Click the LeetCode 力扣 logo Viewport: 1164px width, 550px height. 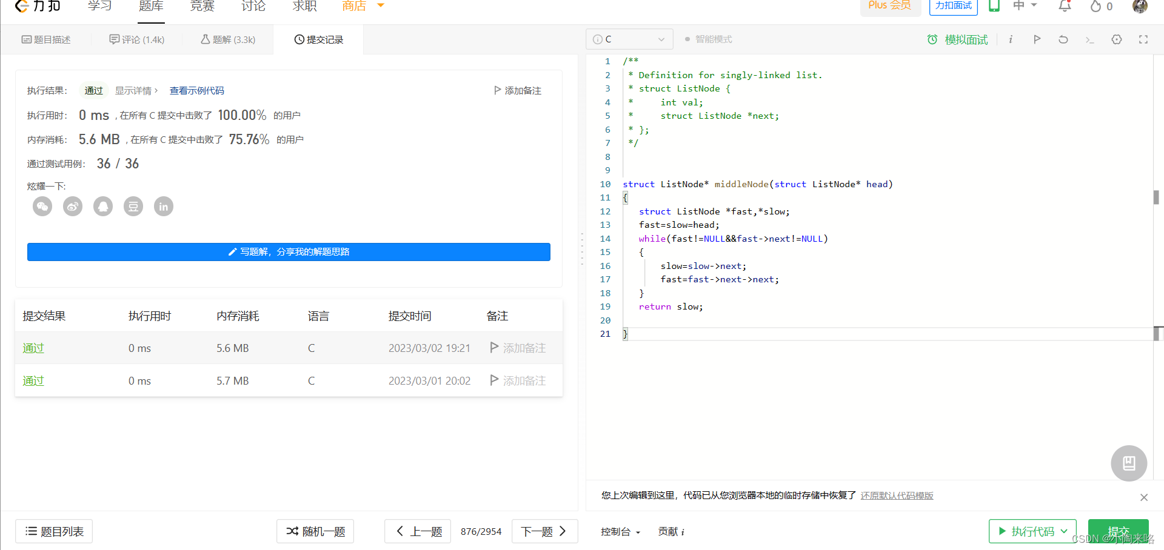coord(38,6)
